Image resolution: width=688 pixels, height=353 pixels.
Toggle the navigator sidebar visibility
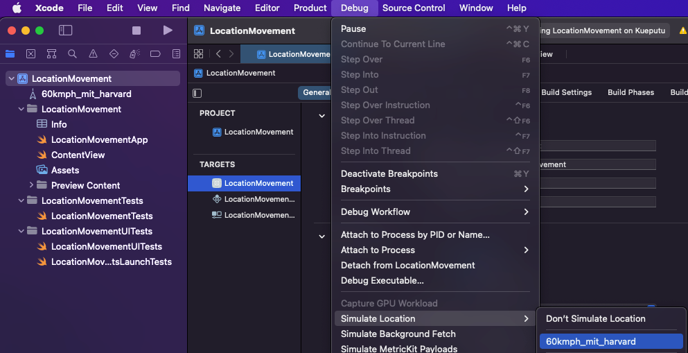[65, 31]
